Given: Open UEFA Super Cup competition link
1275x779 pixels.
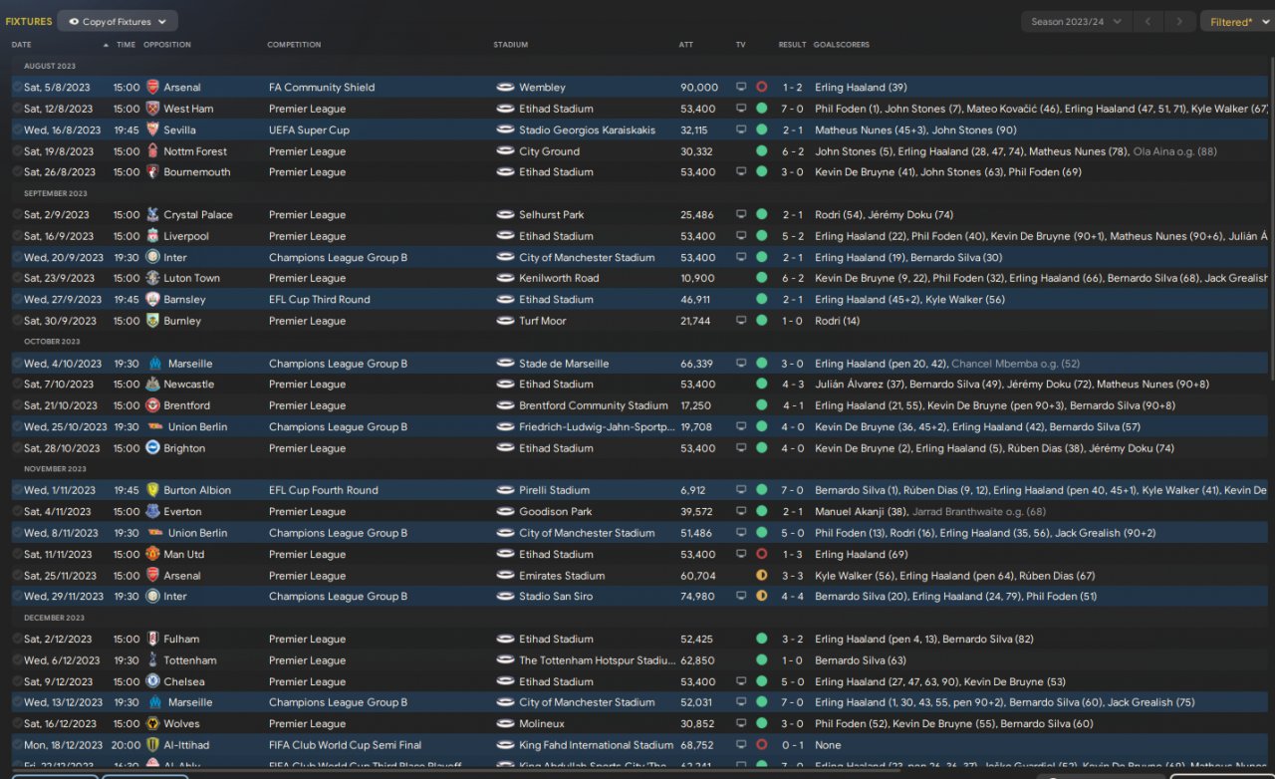Looking at the screenshot, I should (309, 130).
